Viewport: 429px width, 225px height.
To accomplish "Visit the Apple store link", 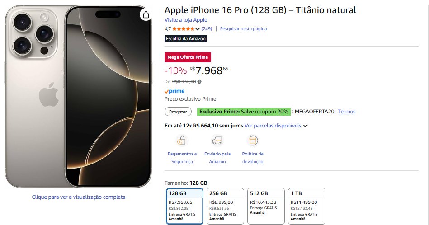I will [x=186, y=20].
